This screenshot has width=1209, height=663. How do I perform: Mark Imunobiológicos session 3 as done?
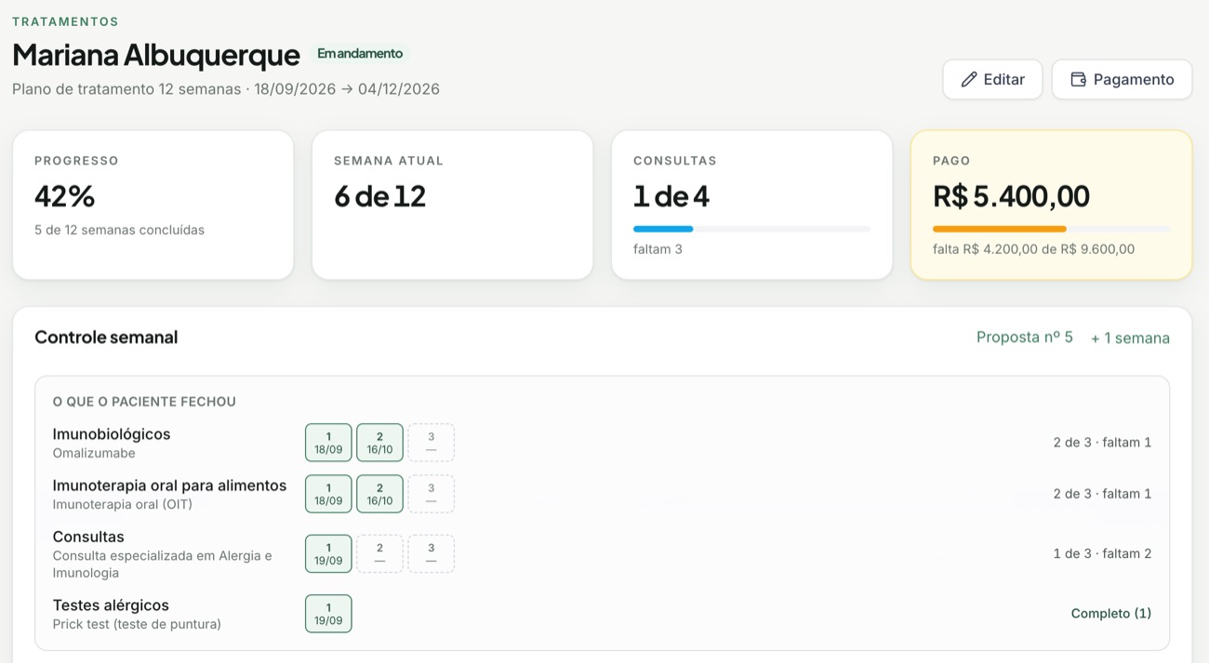(x=431, y=443)
